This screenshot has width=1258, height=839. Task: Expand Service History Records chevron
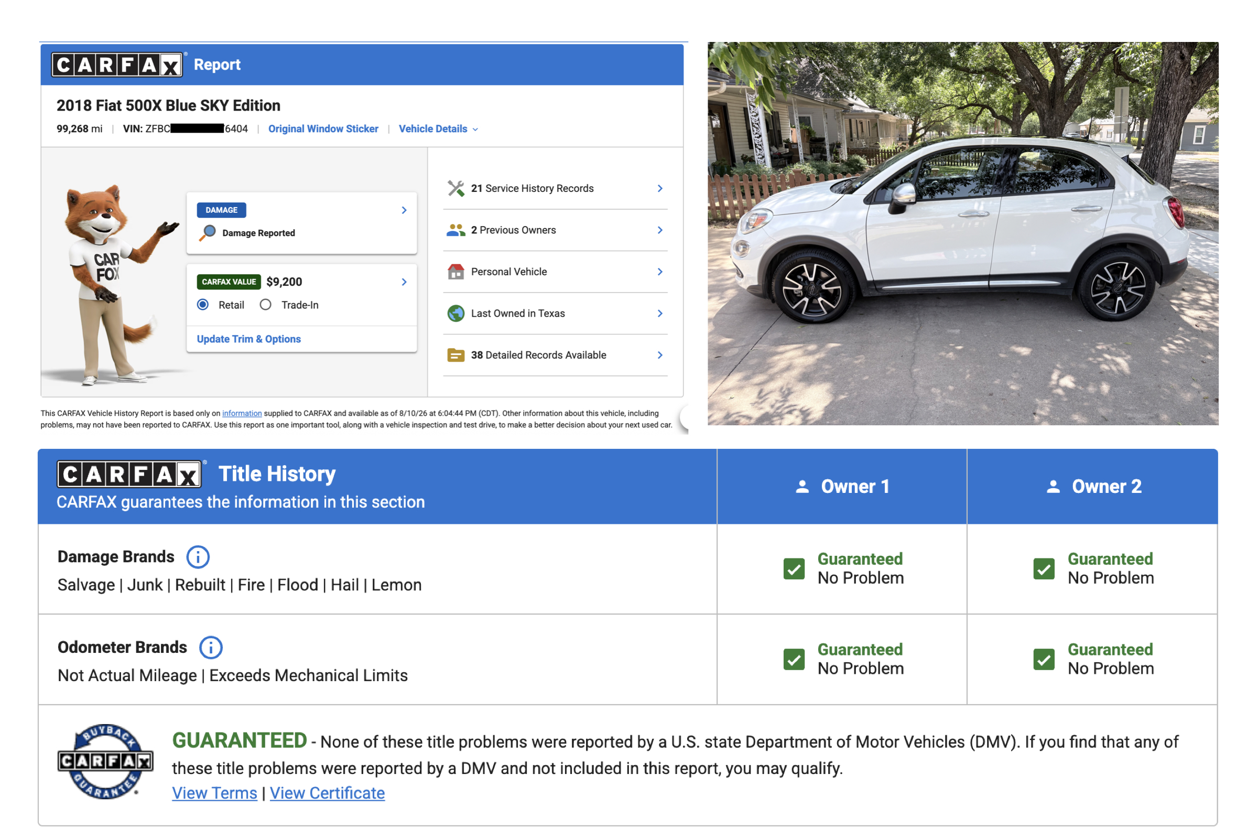pyautogui.click(x=660, y=188)
